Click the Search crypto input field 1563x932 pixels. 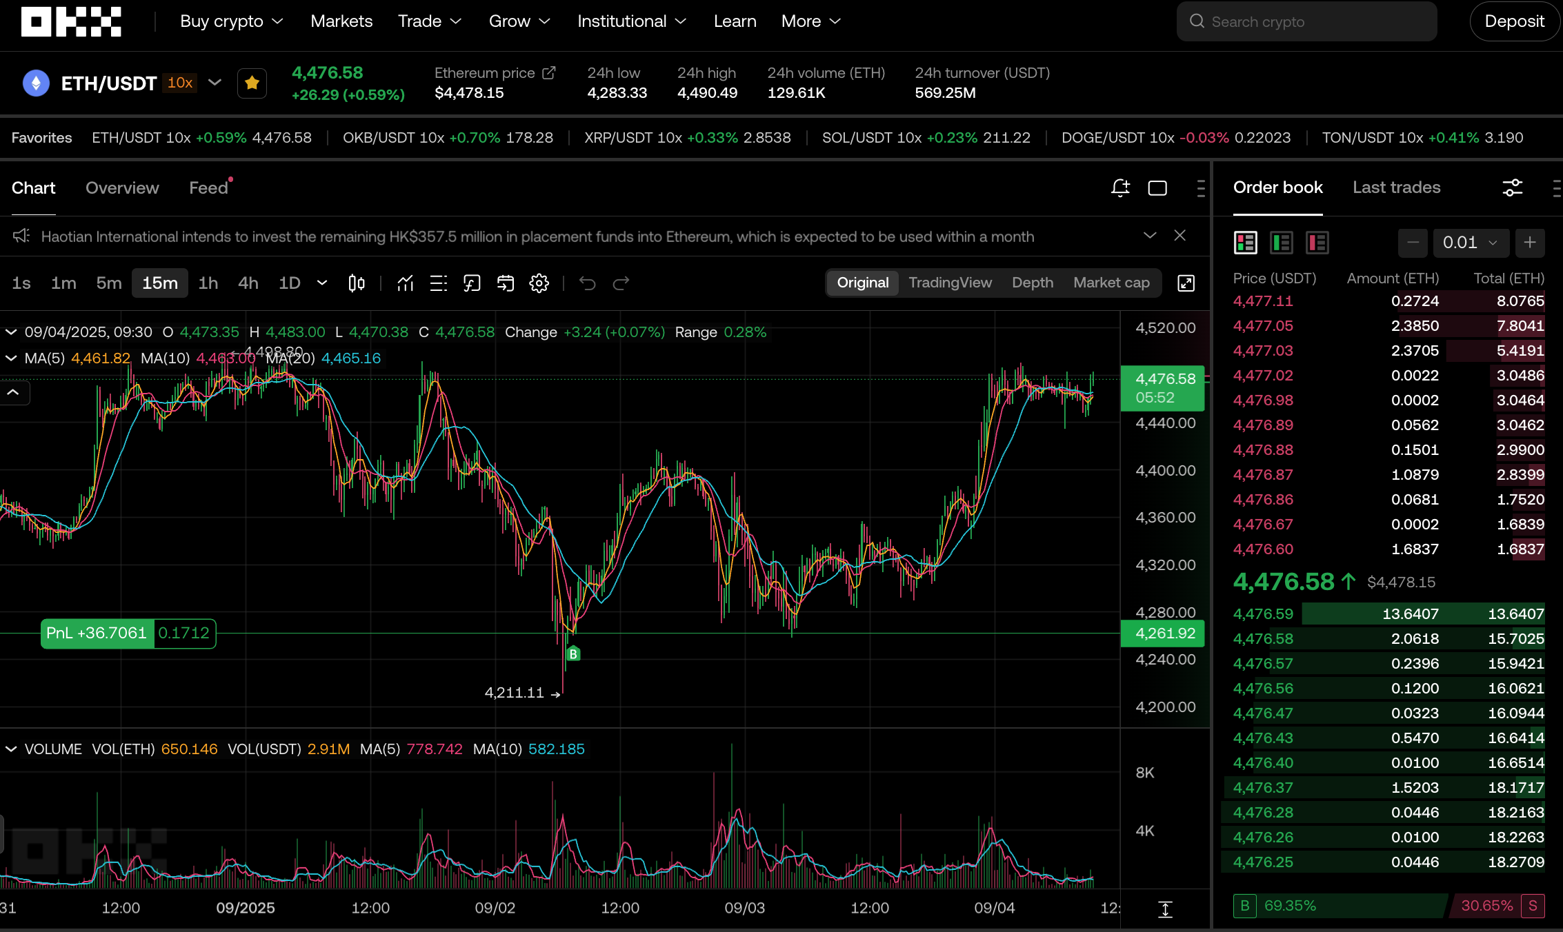tap(1306, 21)
